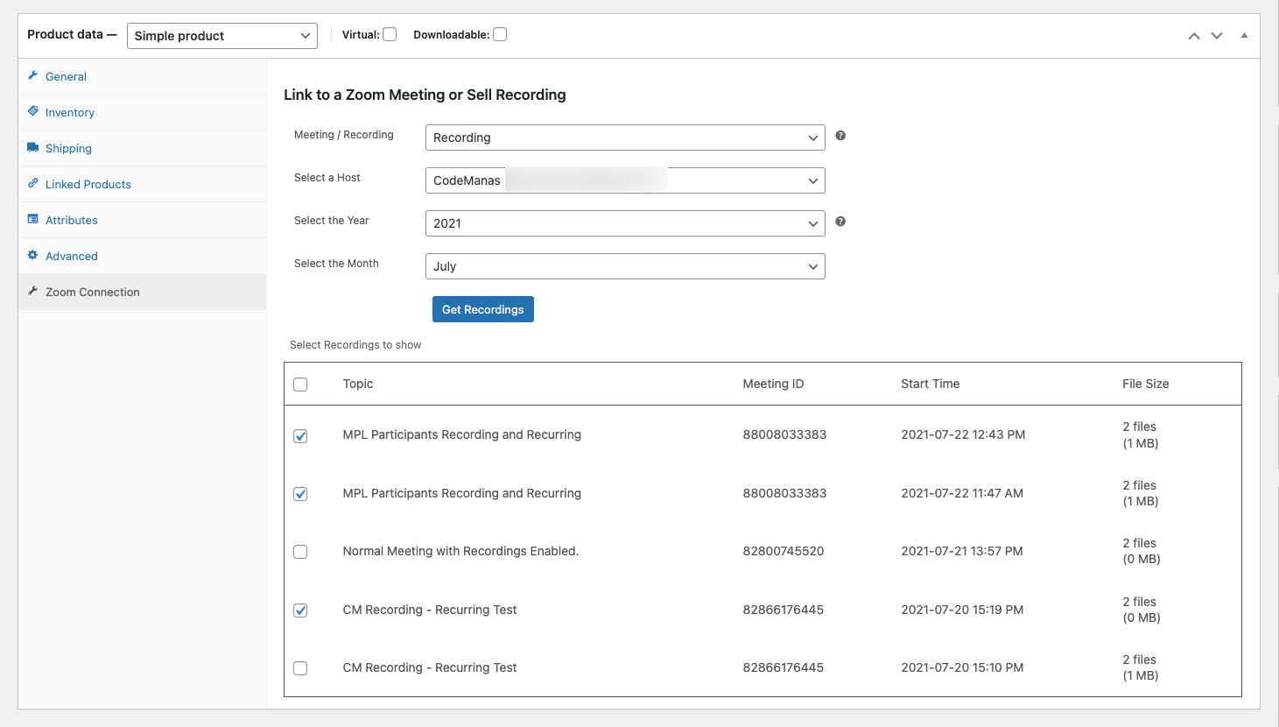This screenshot has height=727, width=1279.
Task: Click the help icon beside Meeting / Recording
Action: [840, 136]
